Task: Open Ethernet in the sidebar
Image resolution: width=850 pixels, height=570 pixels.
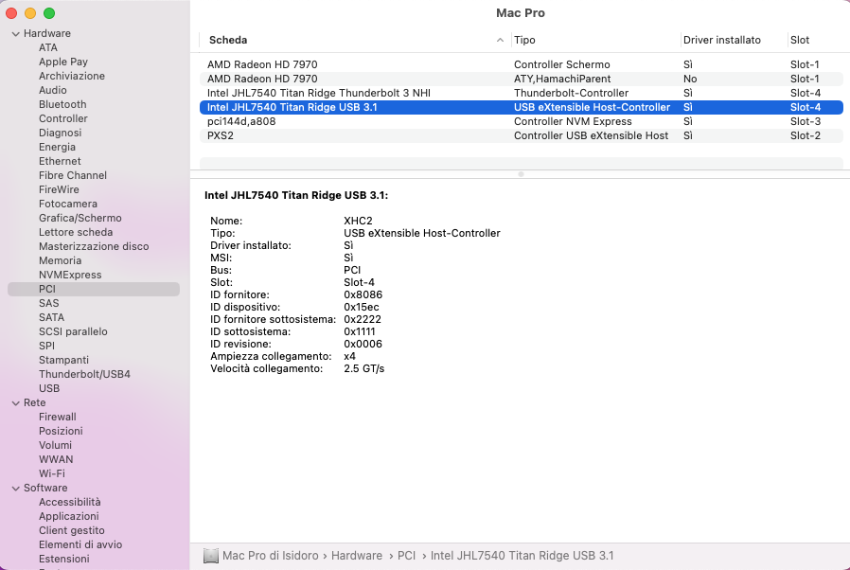Action: [60, 161]
